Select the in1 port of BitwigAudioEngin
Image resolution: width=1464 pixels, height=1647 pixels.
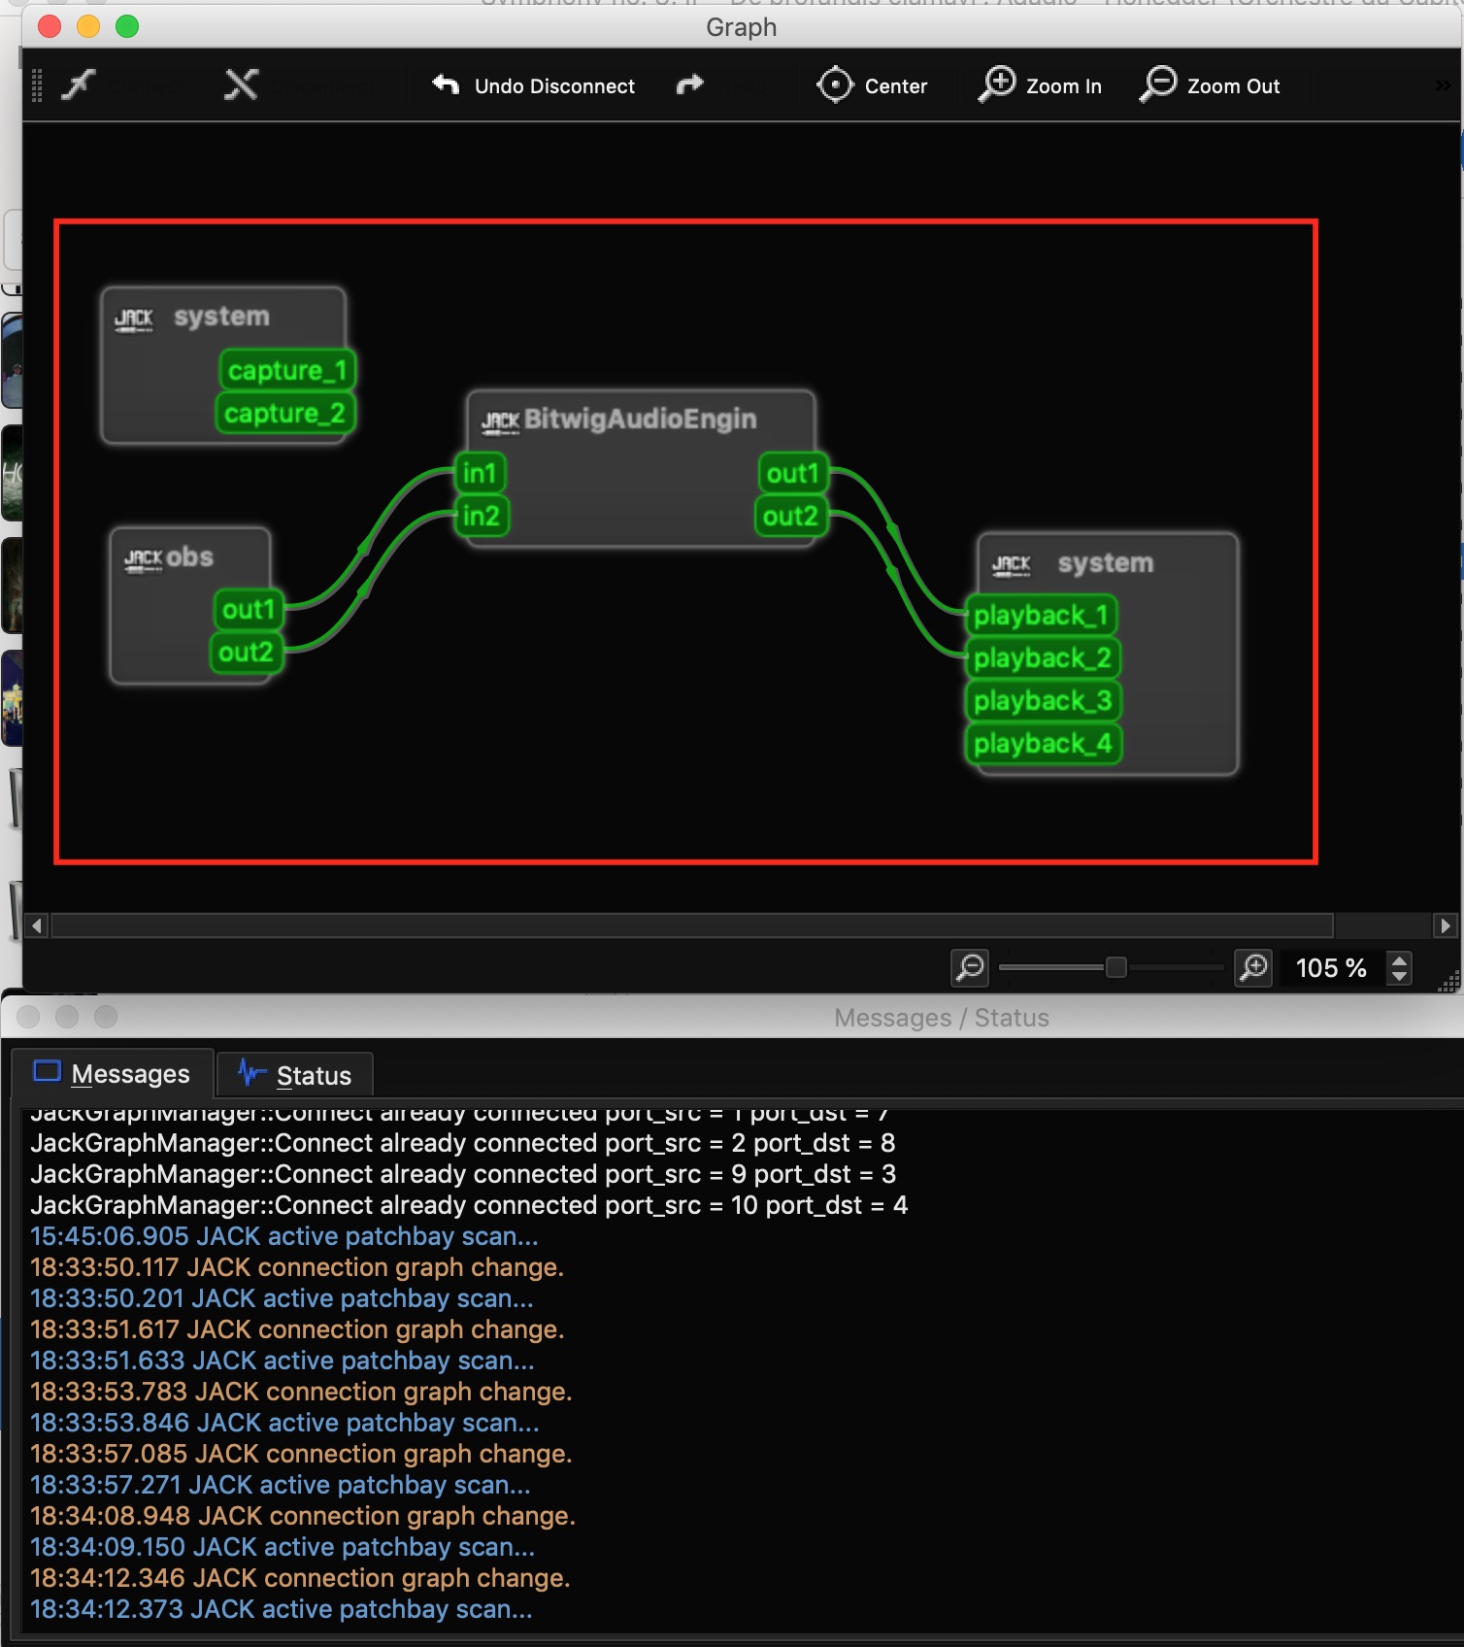[481, 473]
